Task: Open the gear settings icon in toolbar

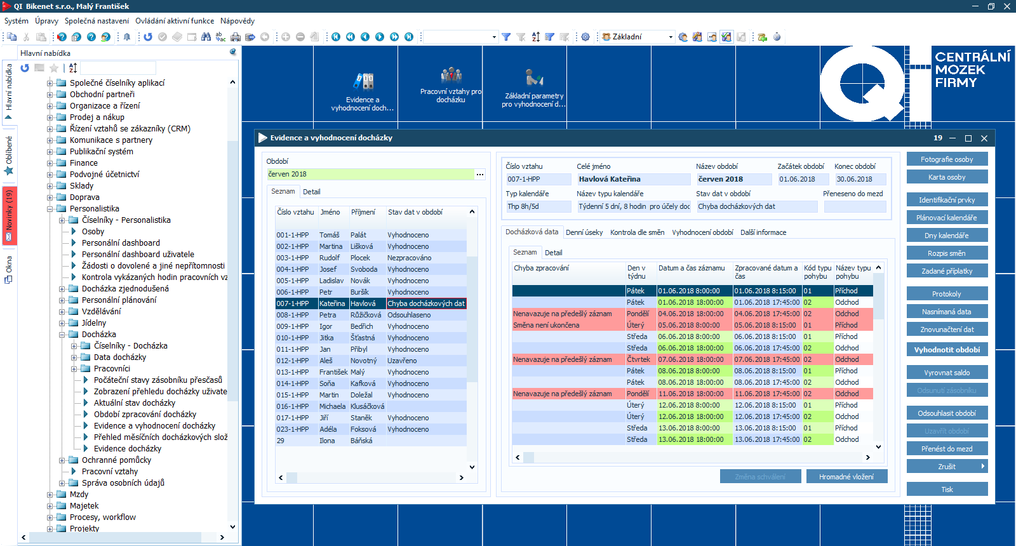Action: [585, 37]
